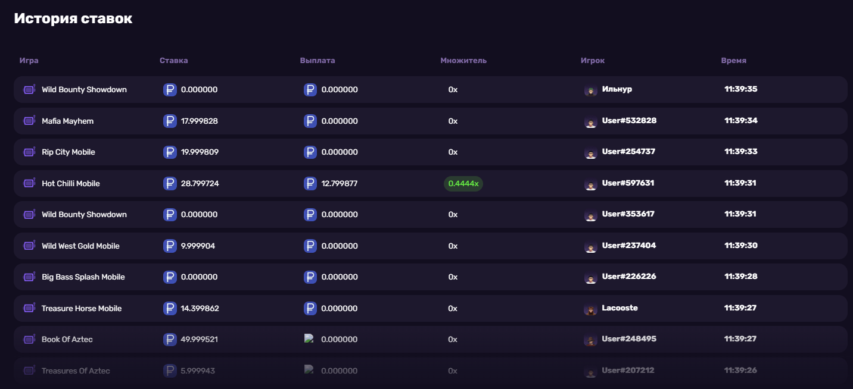Click the slot icon beside Mafia Mayhem
Screen dimensions: 853x389
tap(29, 121)
